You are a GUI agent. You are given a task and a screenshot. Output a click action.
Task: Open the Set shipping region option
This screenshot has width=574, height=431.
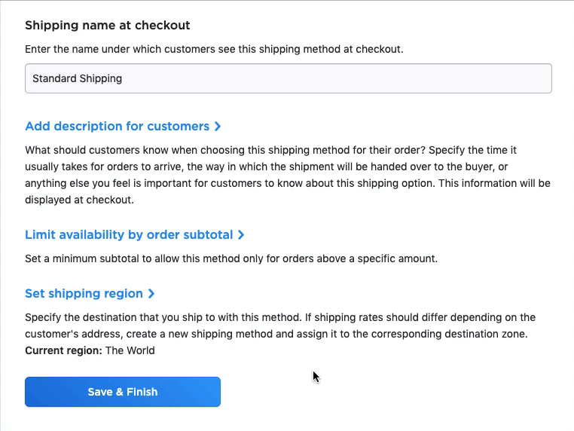tap(84, 294)
